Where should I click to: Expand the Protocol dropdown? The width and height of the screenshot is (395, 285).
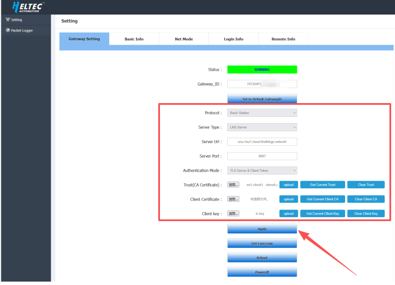tap(262, 113)
